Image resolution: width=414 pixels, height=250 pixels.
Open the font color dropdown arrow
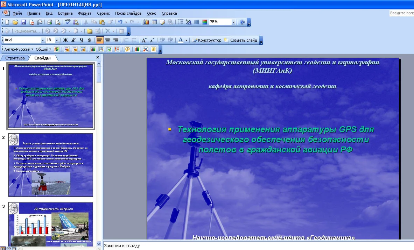[187, 40]
